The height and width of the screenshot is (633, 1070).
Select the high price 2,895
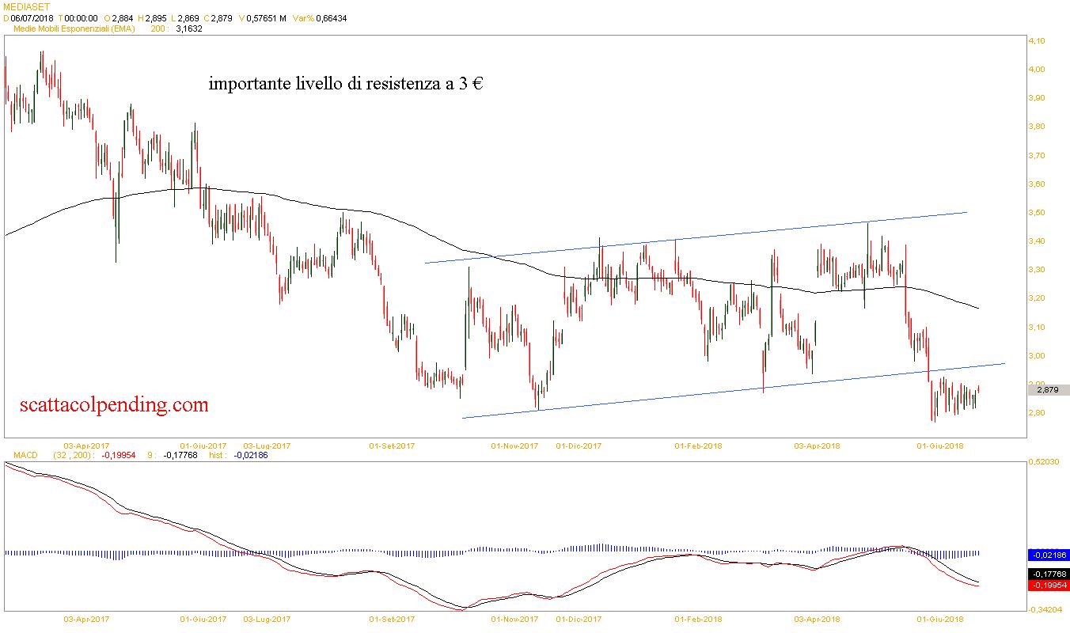(x=157, y=18)
